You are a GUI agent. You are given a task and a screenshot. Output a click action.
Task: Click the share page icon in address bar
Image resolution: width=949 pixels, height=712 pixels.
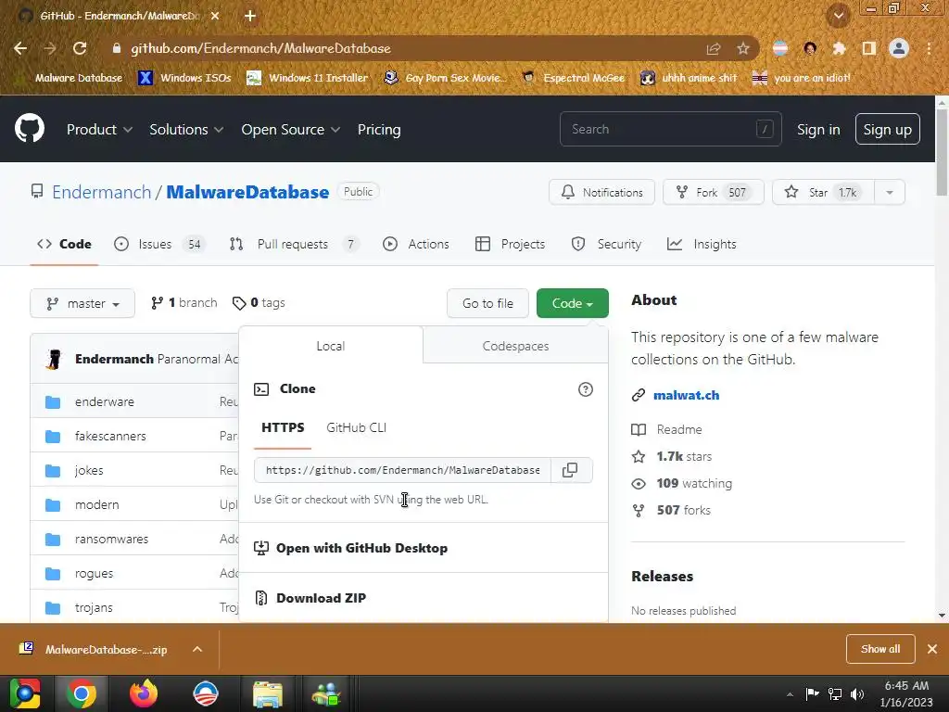click(714, 48)
